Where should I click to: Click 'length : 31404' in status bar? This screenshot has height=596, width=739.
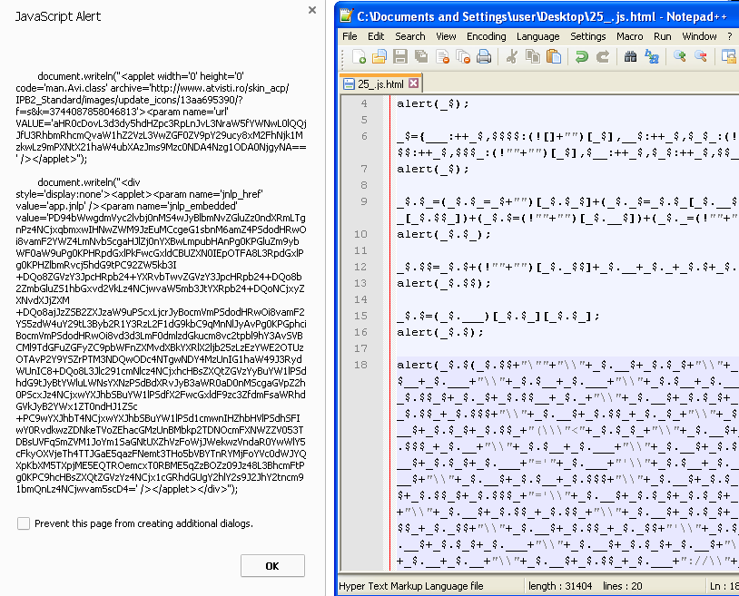560,586
